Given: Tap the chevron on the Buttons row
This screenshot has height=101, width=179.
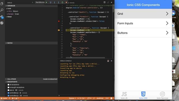Looking at the screenshot, I should click(167, 33).
